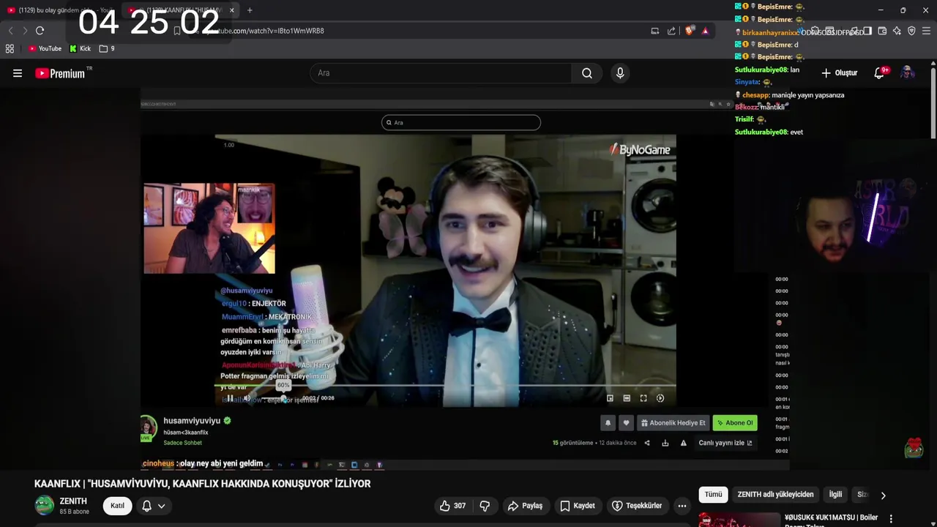Open the bookmarks folder labeled 9
The width and height of the screenshot is (937, 527).
point(107,48)
